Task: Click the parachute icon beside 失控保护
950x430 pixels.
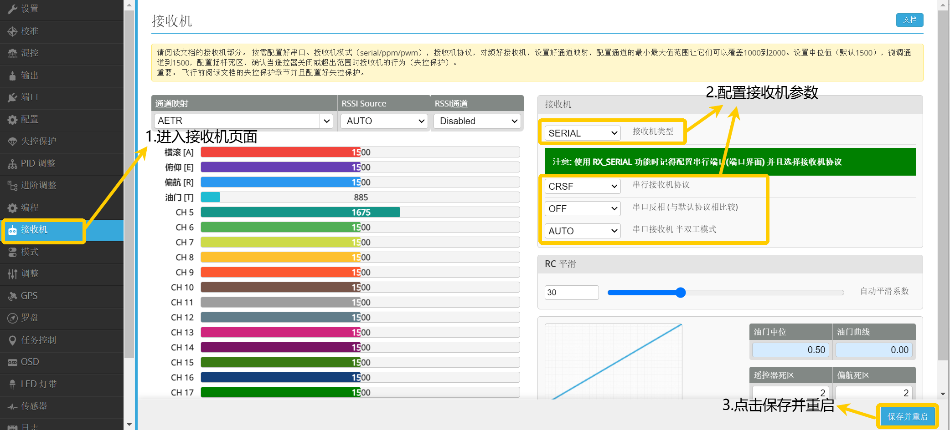Action: pos(12,142)
